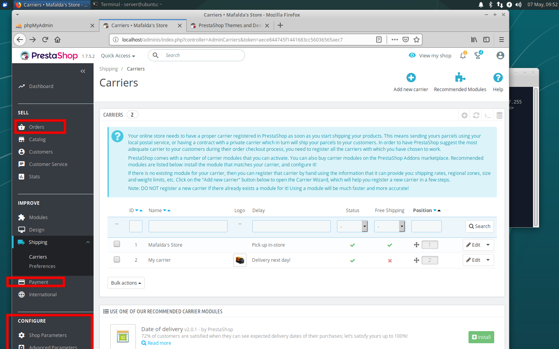
Task: Show SQL query icon in carriers panel
Action: click(x=488, y=115)
